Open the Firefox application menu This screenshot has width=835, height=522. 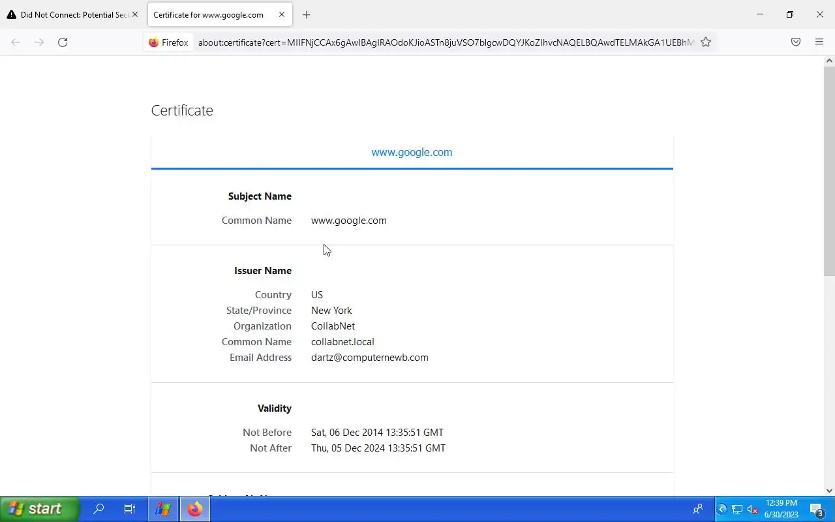pos(819,42)
